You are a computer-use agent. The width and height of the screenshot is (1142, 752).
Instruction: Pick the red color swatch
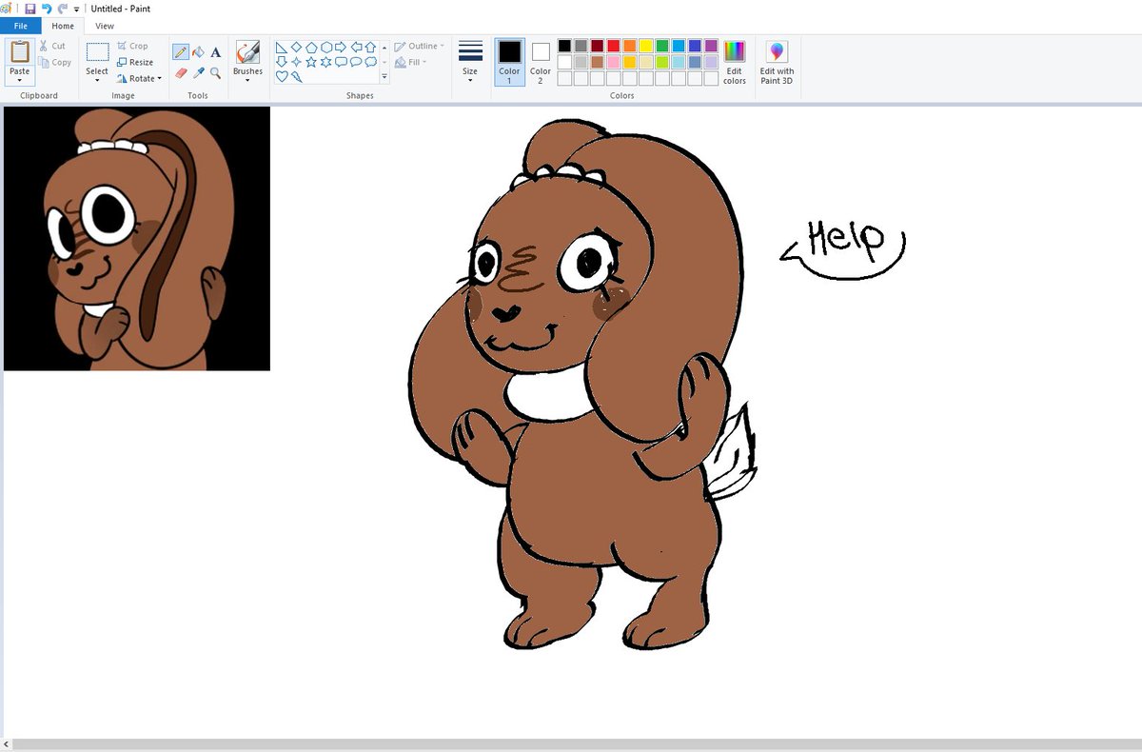pos(613,46)
